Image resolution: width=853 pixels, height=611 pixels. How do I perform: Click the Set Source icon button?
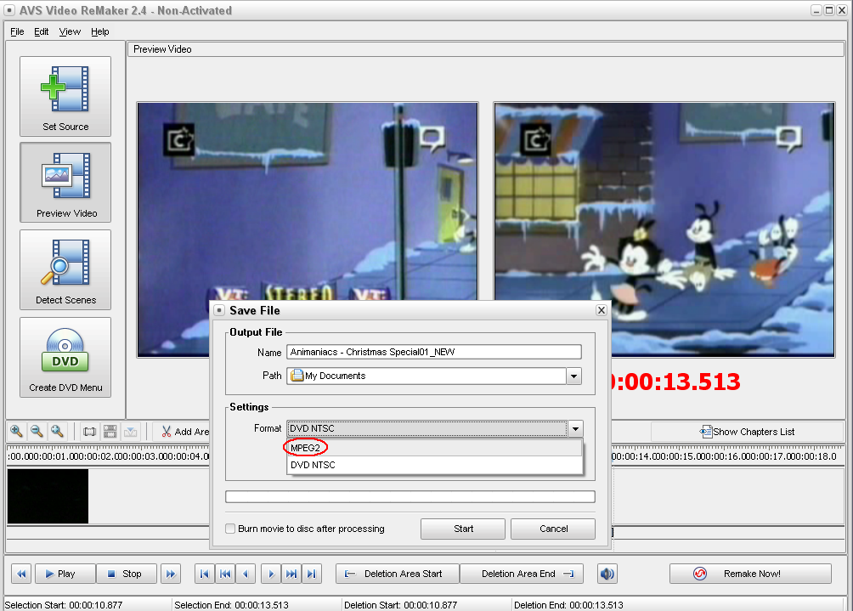(65, 96)
